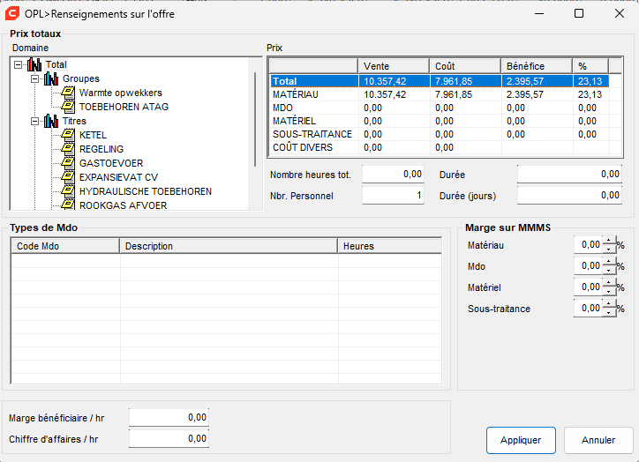Click the note icon of HYDRAULISCHE TOEBEHOREN

pos(68,191)
